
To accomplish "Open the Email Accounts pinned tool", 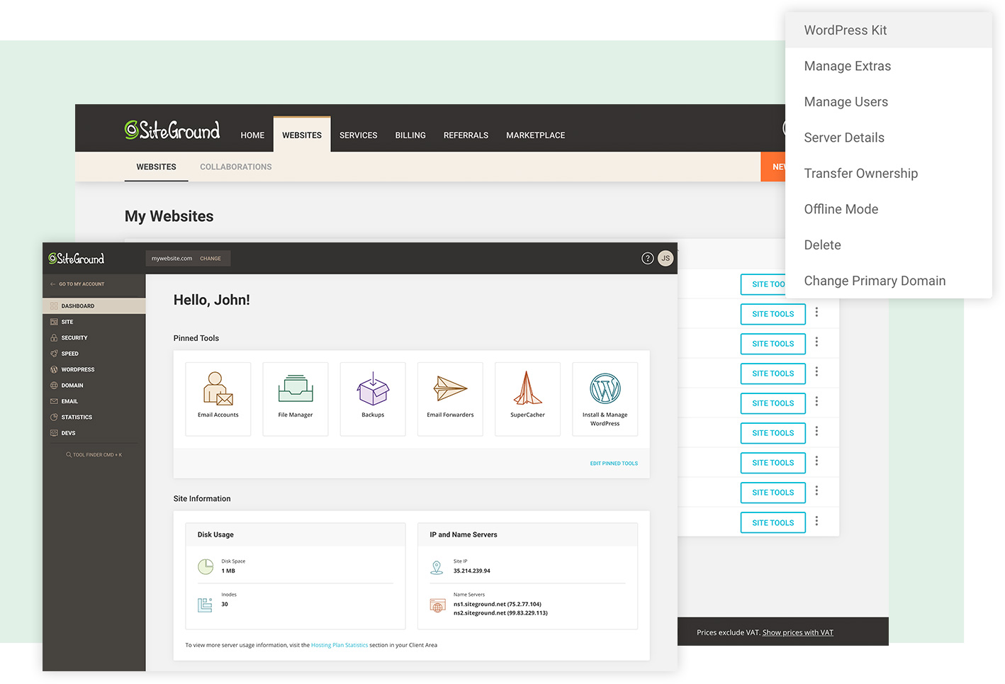I will [x=218, y=398].
